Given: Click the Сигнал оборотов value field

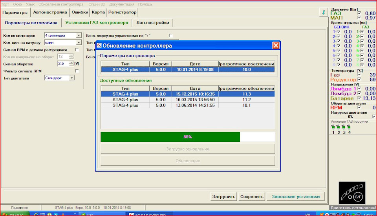Looking at the screenshot, I should click(63, 64).
